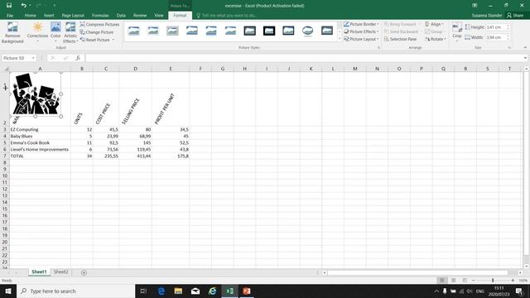The height and width of the screenshot is (298, 530).
Task: Switch to the Home tab
Action: point(30,16)
